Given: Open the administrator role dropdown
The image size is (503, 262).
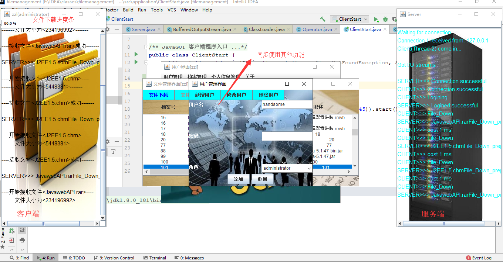Looking at the screenshot, I should coord(287,168).
